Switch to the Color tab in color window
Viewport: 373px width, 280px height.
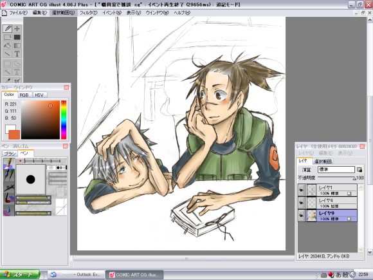[9, 95]
